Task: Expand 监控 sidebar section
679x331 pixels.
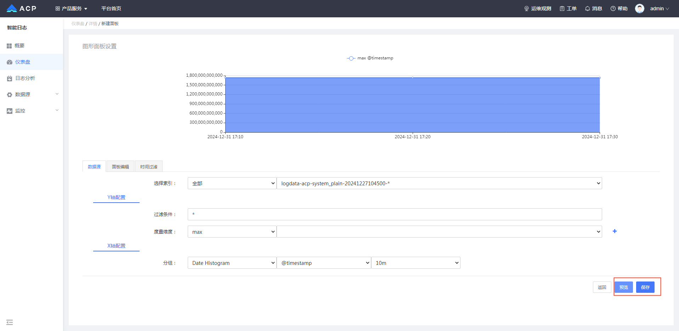Action: point(32,111)
